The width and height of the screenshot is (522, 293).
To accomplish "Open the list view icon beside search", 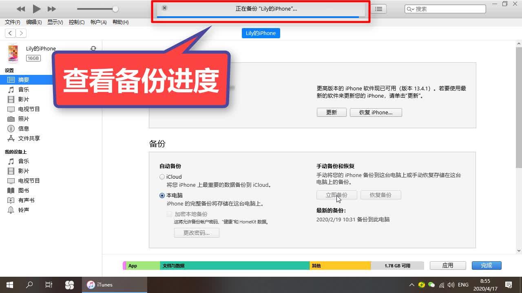I will pos(379,9).
